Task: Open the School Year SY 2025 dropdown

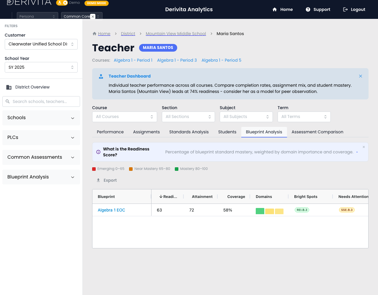Action: pyautogui.click(x=41, y=67)
